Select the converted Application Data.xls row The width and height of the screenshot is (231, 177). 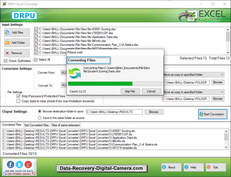click(x=70, y=138)
